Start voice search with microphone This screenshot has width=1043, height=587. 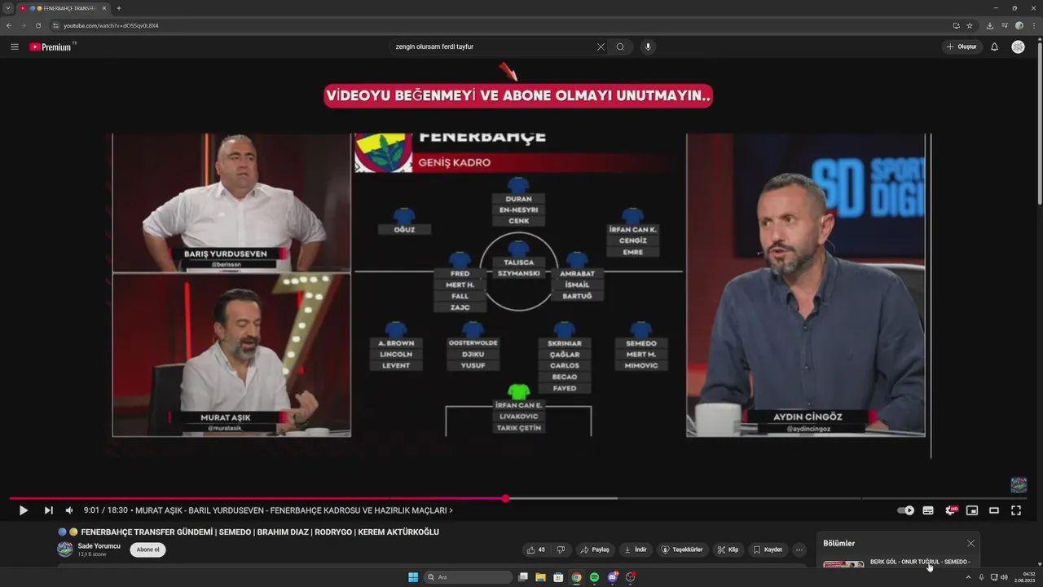pos(648,46)
